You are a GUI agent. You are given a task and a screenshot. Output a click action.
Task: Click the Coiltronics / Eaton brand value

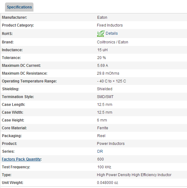[113, 42]
